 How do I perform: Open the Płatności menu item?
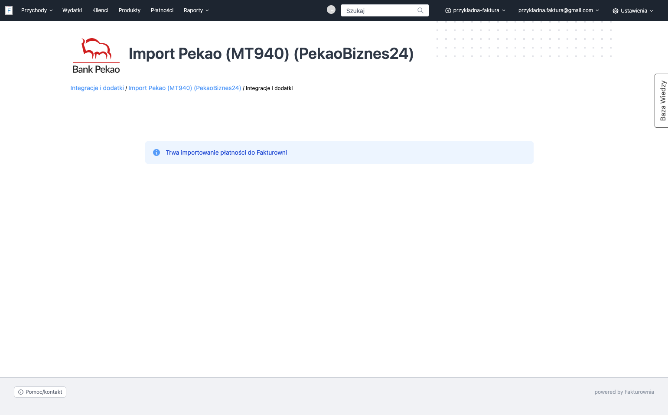[x=162, y=10]
